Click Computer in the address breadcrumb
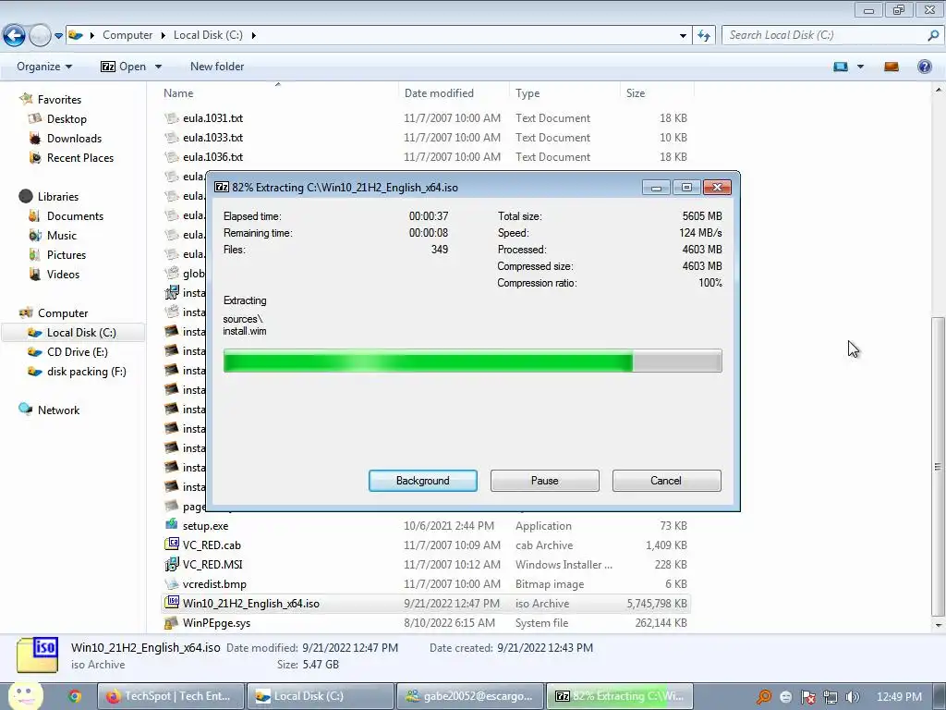 [127, 35]
